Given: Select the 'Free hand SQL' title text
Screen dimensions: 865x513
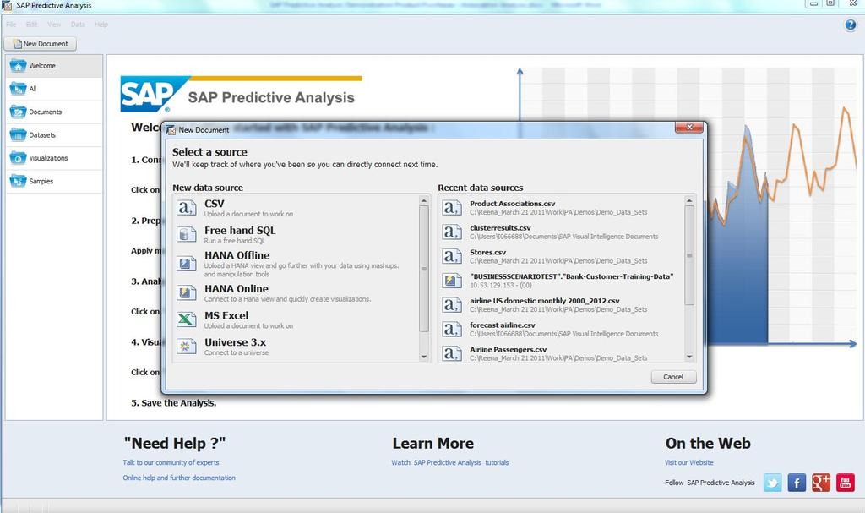Looking at the screenshot, I should [240, 230].
